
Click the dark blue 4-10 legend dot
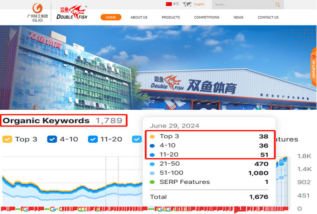tap(152, 146)
